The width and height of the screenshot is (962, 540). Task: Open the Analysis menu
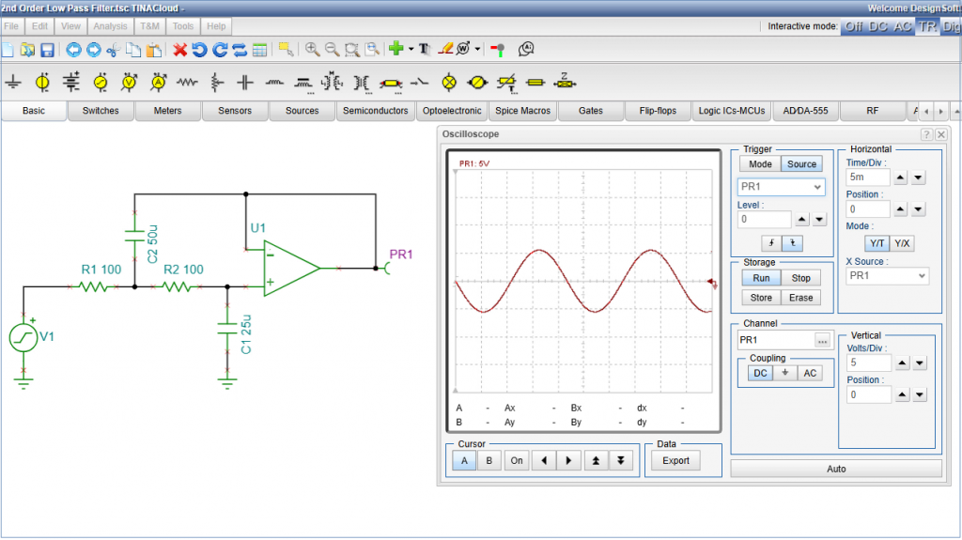110,26
